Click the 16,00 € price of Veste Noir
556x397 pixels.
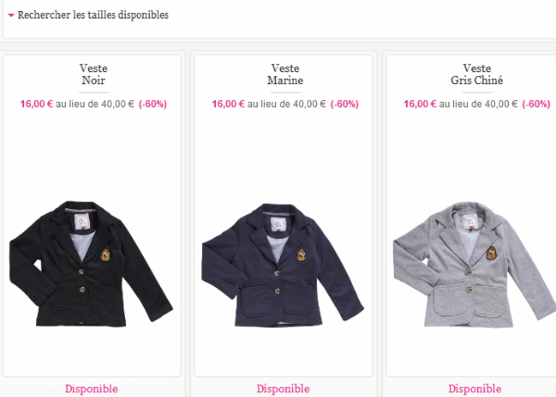tap(36, 105)
